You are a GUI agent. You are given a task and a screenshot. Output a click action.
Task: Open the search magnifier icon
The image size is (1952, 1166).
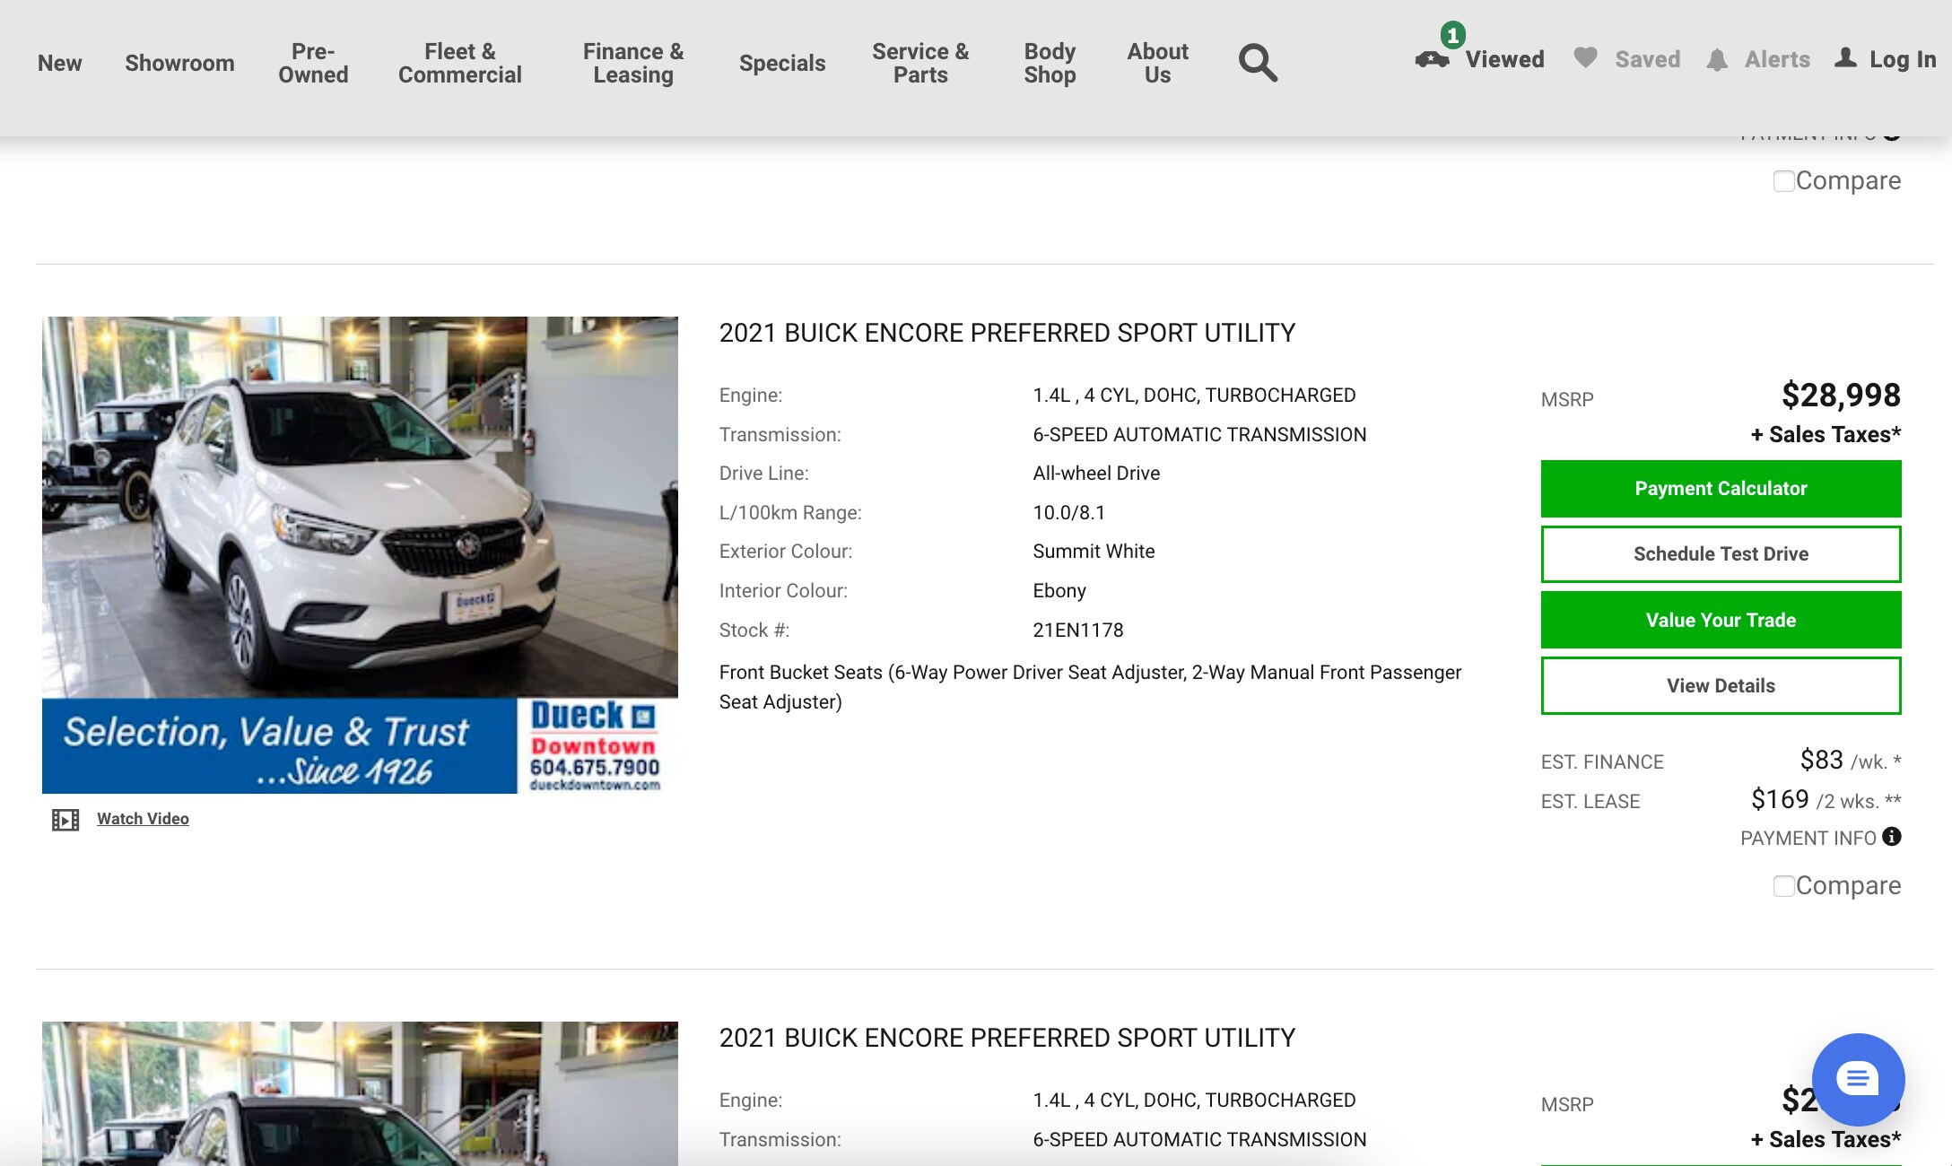[x=1258, y=63]
